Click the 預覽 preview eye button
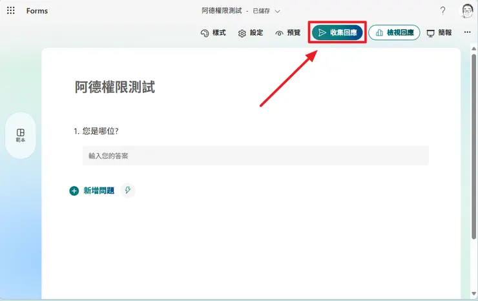This screenshot has width=478, height=301. pos(288,33)
